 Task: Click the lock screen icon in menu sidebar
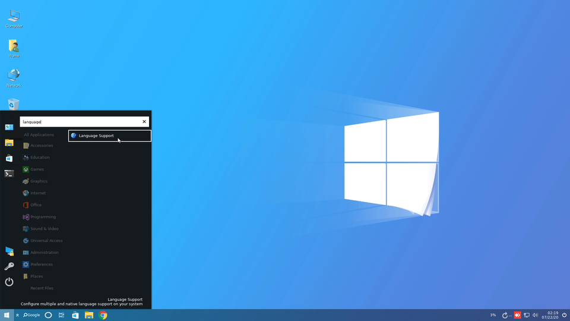coord(9,251)
